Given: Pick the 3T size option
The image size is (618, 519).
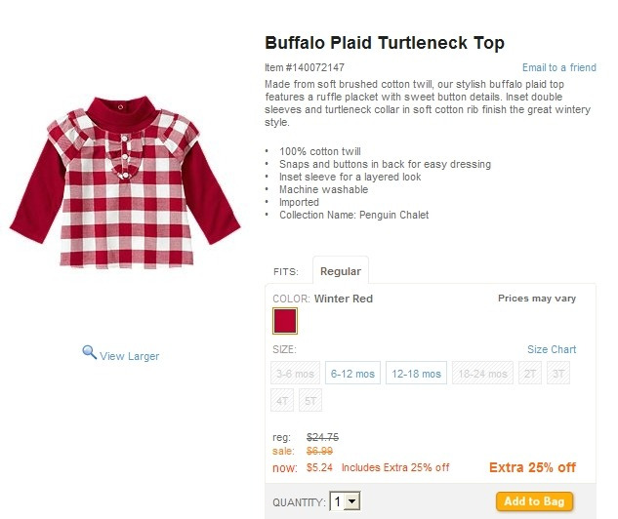Looking at the screenshot, I should [x=558, y=373].
